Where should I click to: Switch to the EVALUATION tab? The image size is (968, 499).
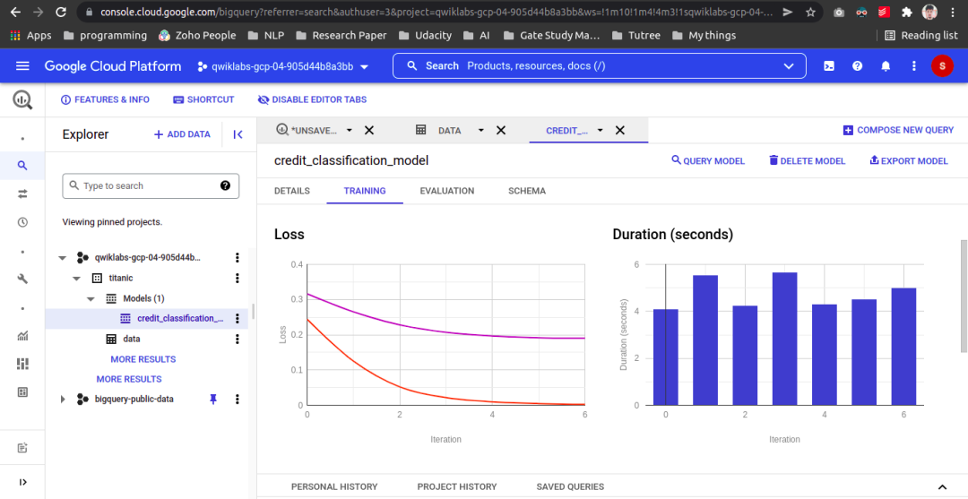pos(446,191)
